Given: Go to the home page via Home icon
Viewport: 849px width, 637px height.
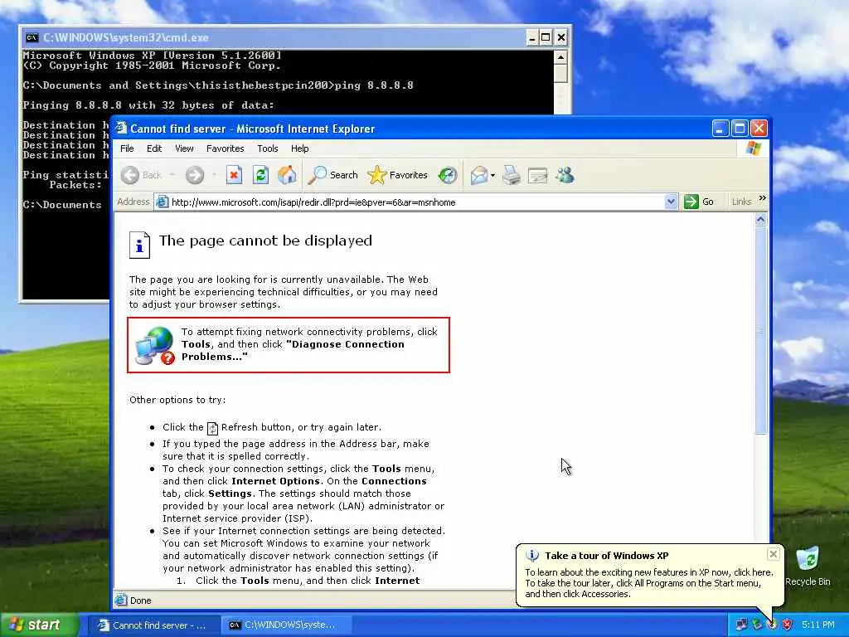Looking at the screenshot, I should tap(287, 175).
